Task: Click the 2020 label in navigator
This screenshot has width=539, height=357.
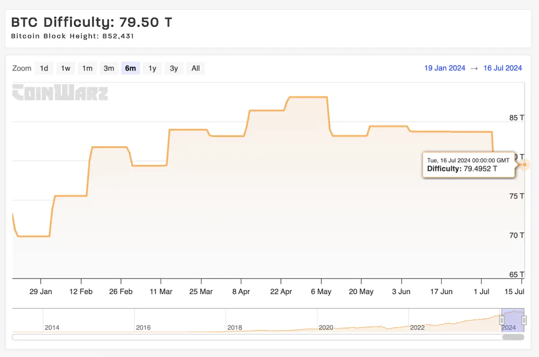Action: [326, 327]
